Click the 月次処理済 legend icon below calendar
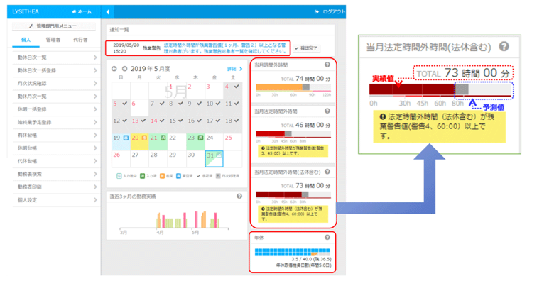 [218, 176]
